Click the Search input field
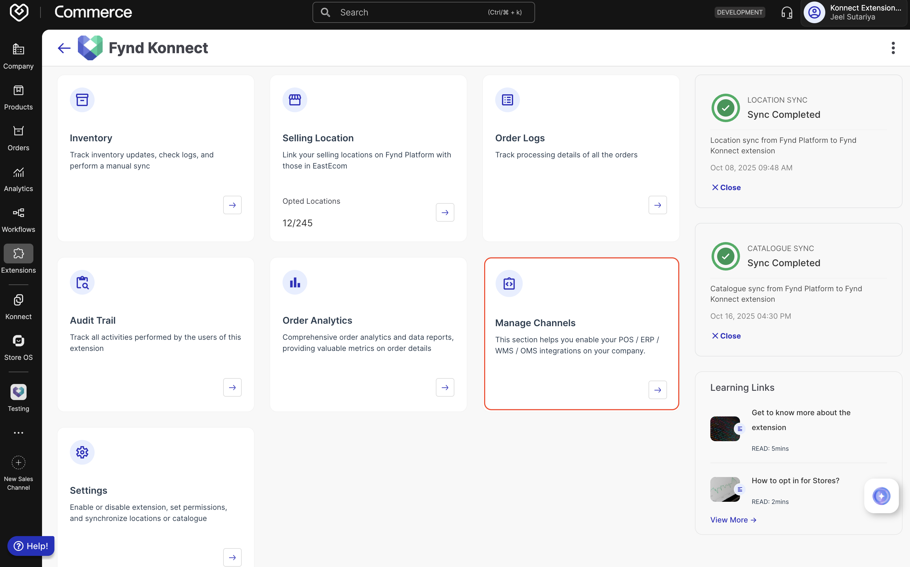This screenshot has height=567, width=910. point(423,13)
